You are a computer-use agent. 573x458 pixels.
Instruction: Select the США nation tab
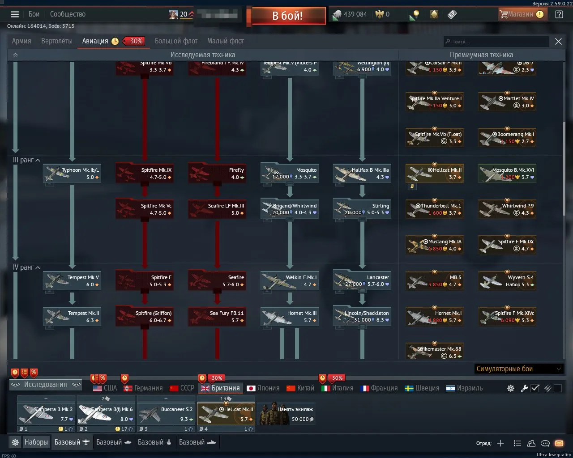pos(105,388)
